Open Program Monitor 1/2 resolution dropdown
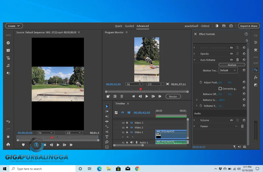 [x=155, y=84]
